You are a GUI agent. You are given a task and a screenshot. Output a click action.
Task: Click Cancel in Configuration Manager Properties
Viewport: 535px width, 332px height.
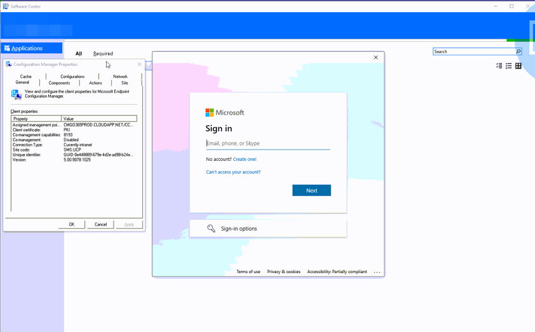[x=100, y=224]
